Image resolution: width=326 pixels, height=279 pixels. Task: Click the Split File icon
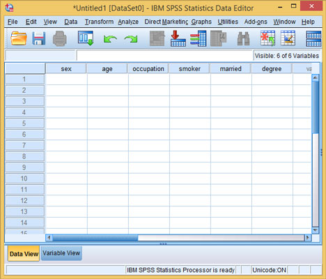[x=313, y=38]
